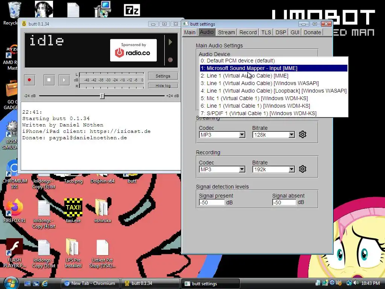Select Default PCM device (default)
Screen dimensions: 385x289
274,61
